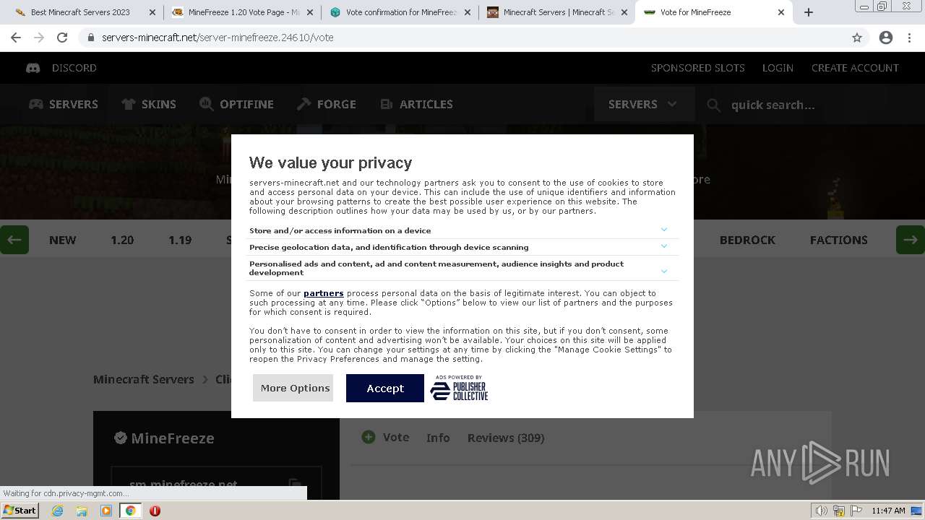Open File Explorer in taskbar
925x520 pixels.
coord(82,511)
